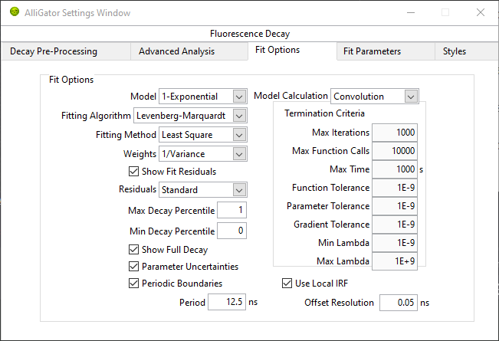
Task: Click the Min Lambda field
Action: click(x=395, y=243)
